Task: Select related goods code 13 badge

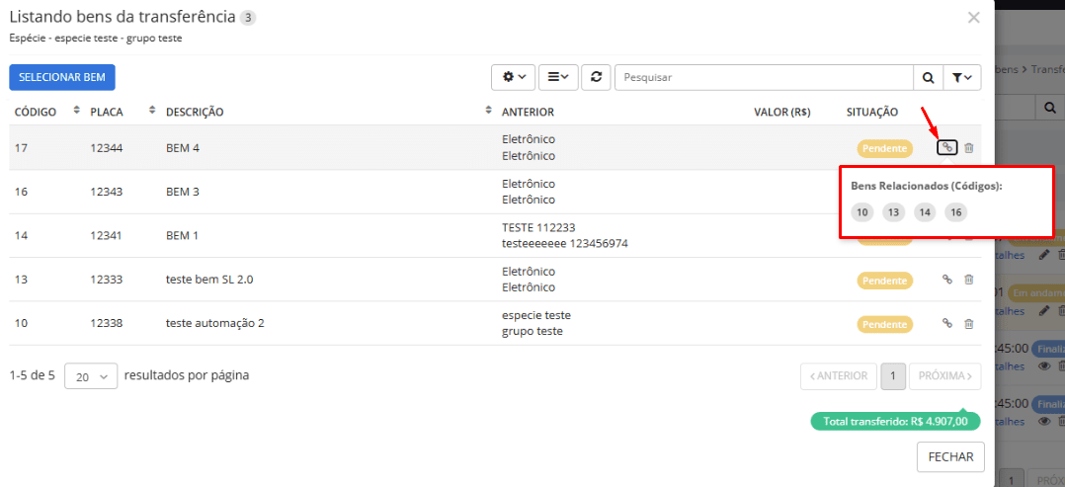Action: (x=893, y=212)
